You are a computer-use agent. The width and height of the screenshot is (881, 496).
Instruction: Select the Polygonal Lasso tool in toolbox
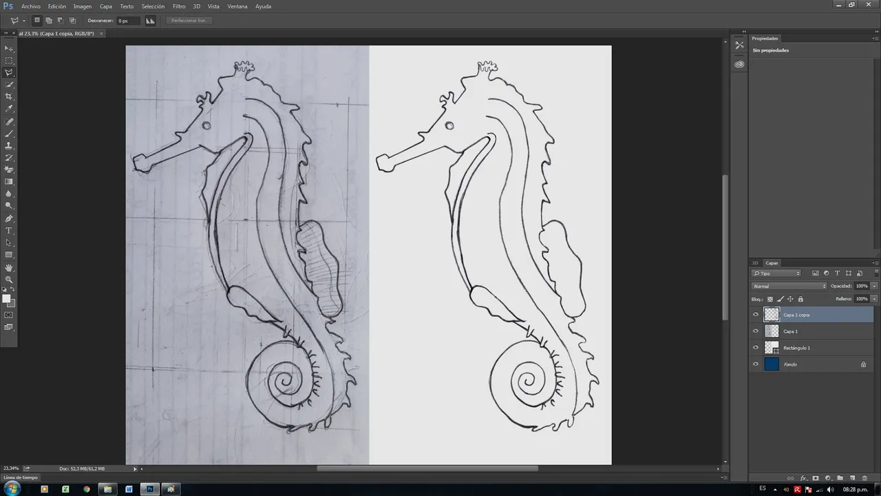click(x=9, y=72)
